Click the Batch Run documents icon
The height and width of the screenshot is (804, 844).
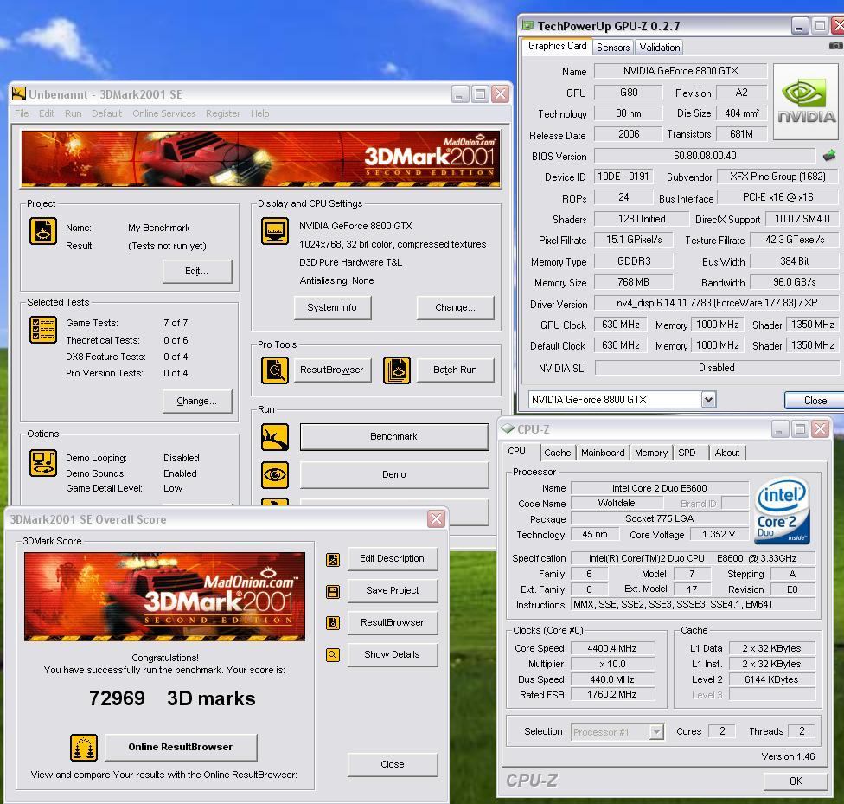coord(397,370)
